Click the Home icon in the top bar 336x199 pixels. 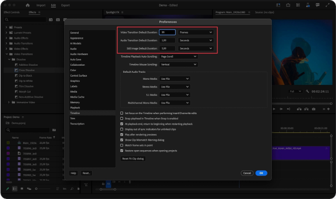[x=28, y=5]
